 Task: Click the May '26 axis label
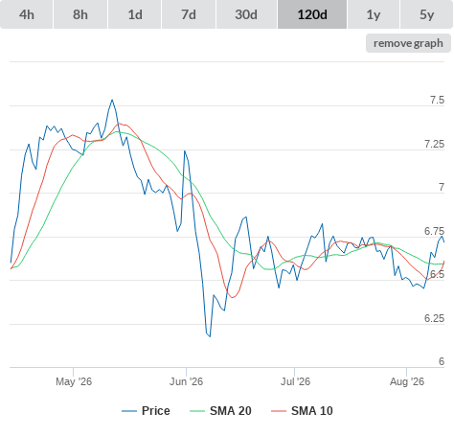pyautogui.click(x=74, y=381)
